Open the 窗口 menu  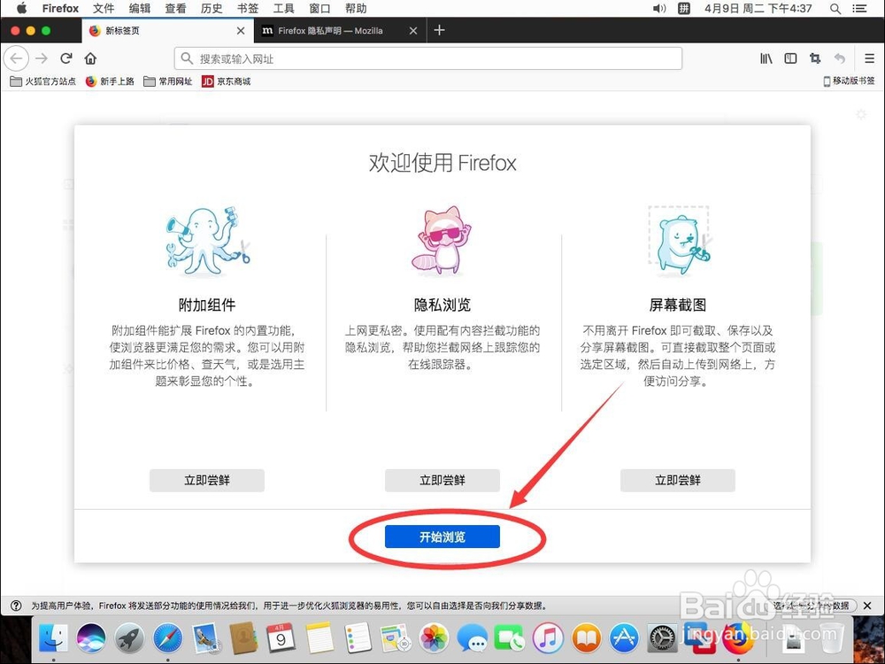(x=319, y=9)
